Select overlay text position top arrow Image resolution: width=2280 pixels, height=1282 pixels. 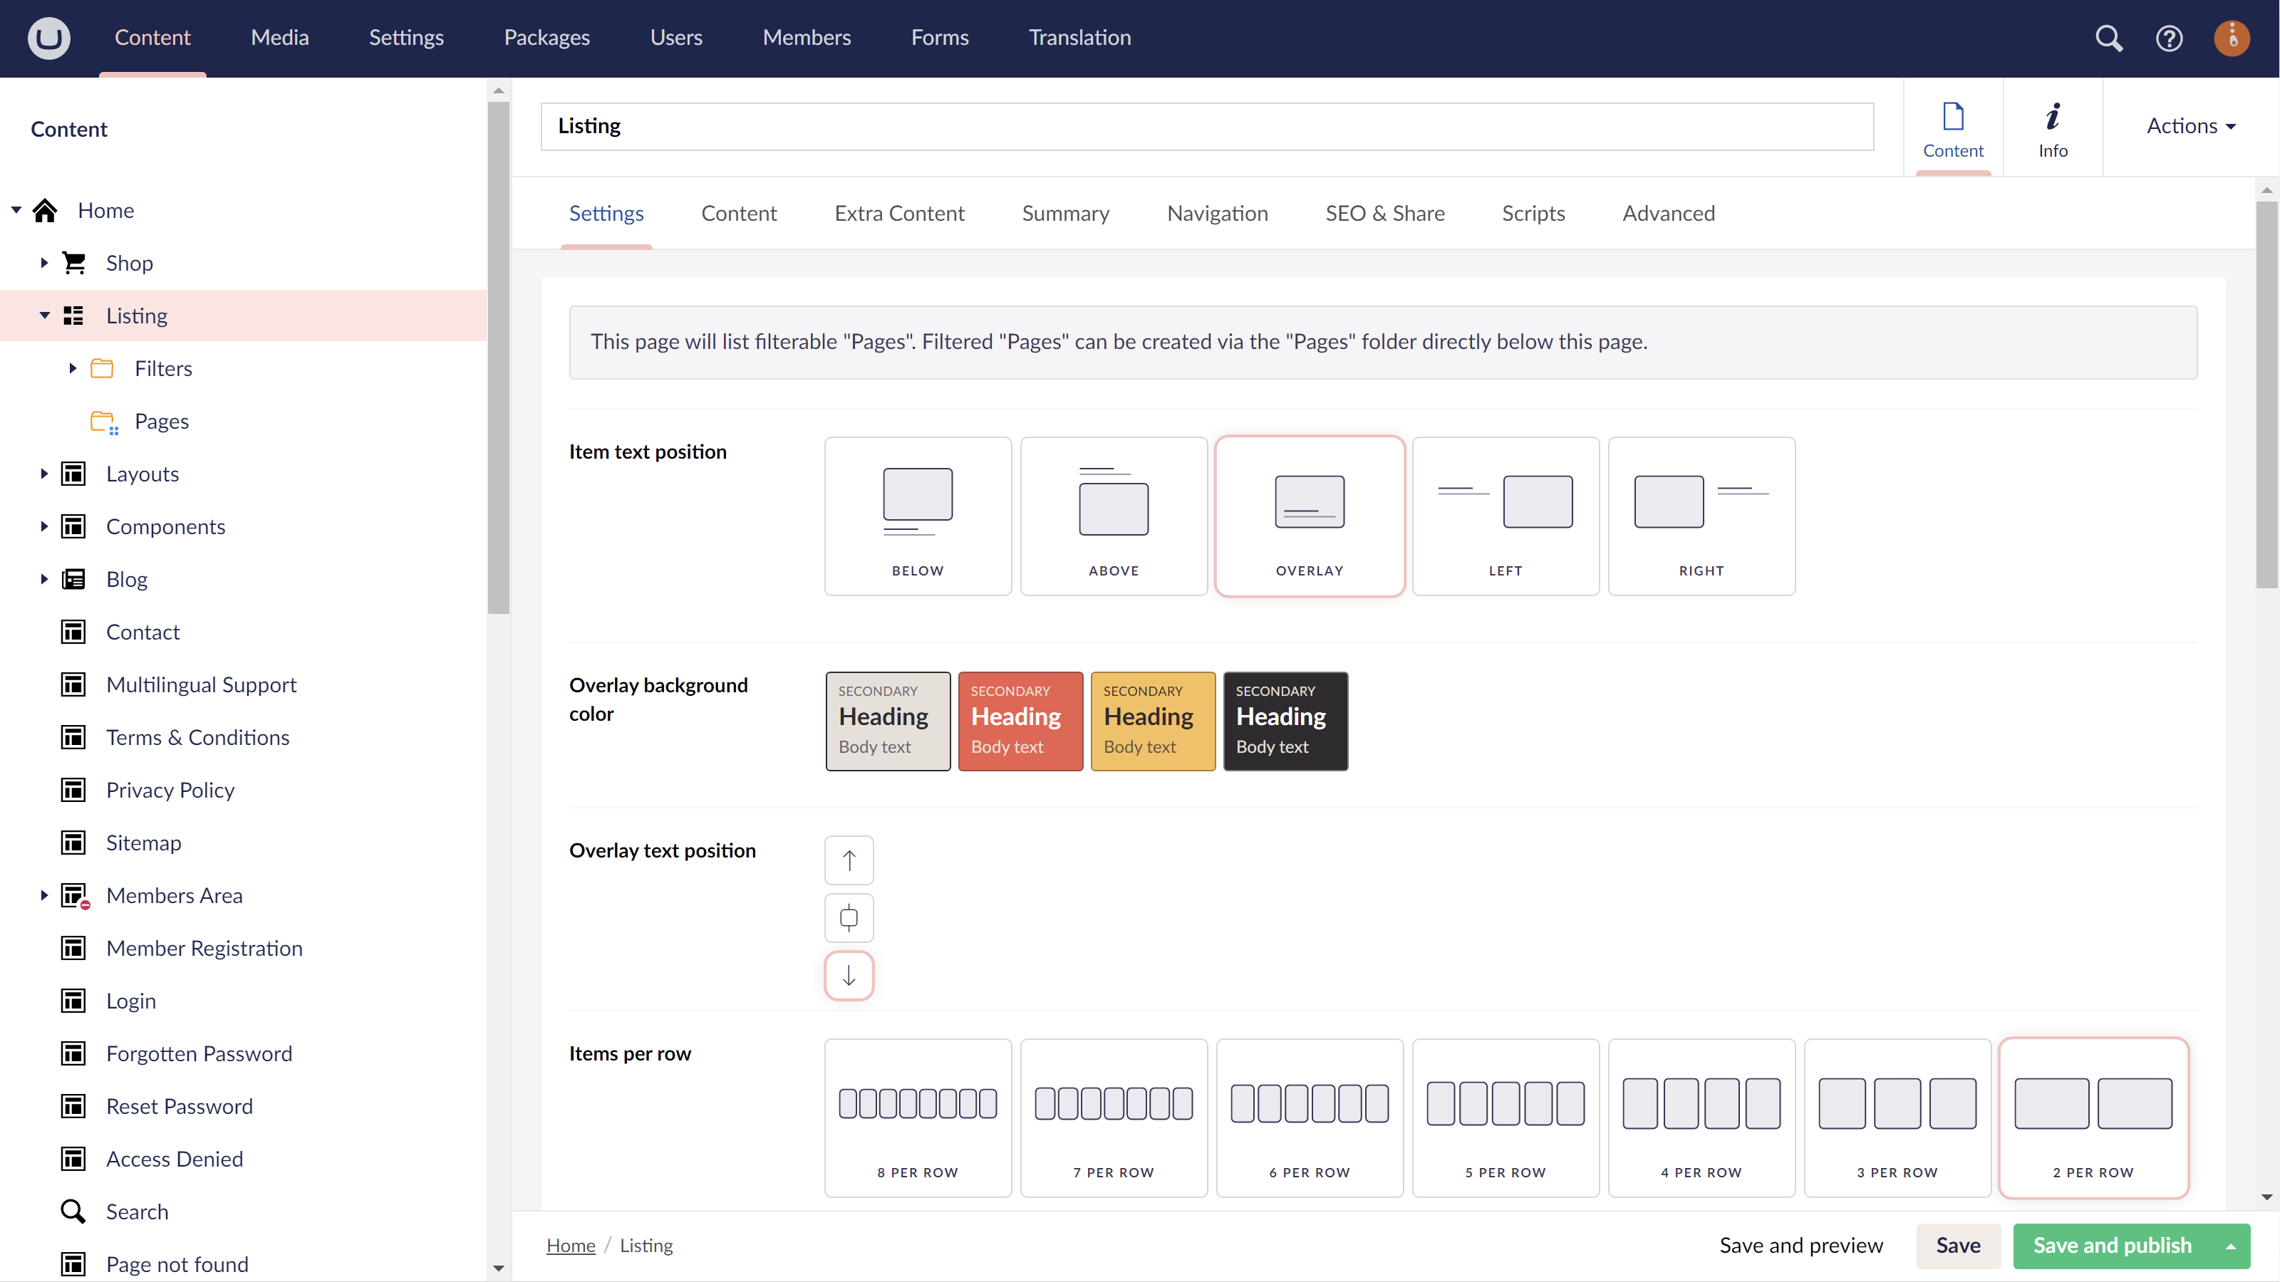click(849, 860)
